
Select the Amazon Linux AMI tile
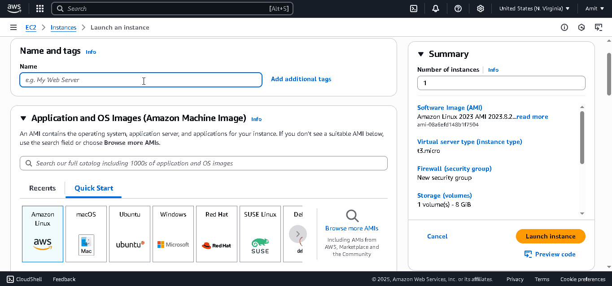pos(43,234)
